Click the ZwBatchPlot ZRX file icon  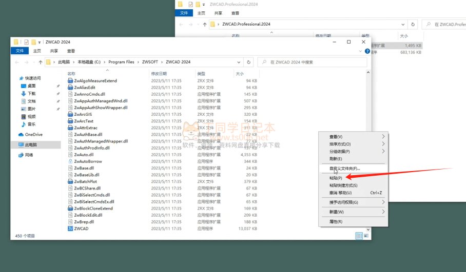[70, 181]
